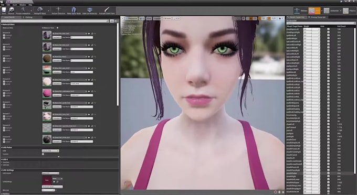
Task: Open the None dropdown beside LODSettings thumbnail
Action: 58,179
